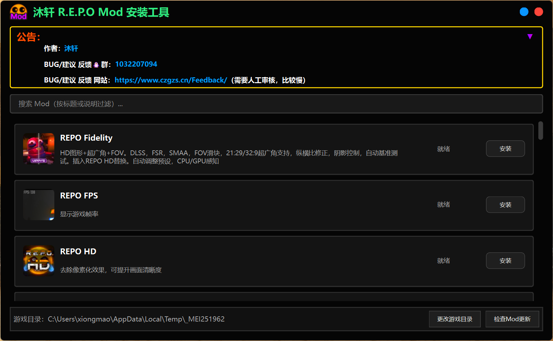The width and height of the screenshot is (553, 341).
Task: Click the REPO HD thumbnail
Action: [39, 260]
